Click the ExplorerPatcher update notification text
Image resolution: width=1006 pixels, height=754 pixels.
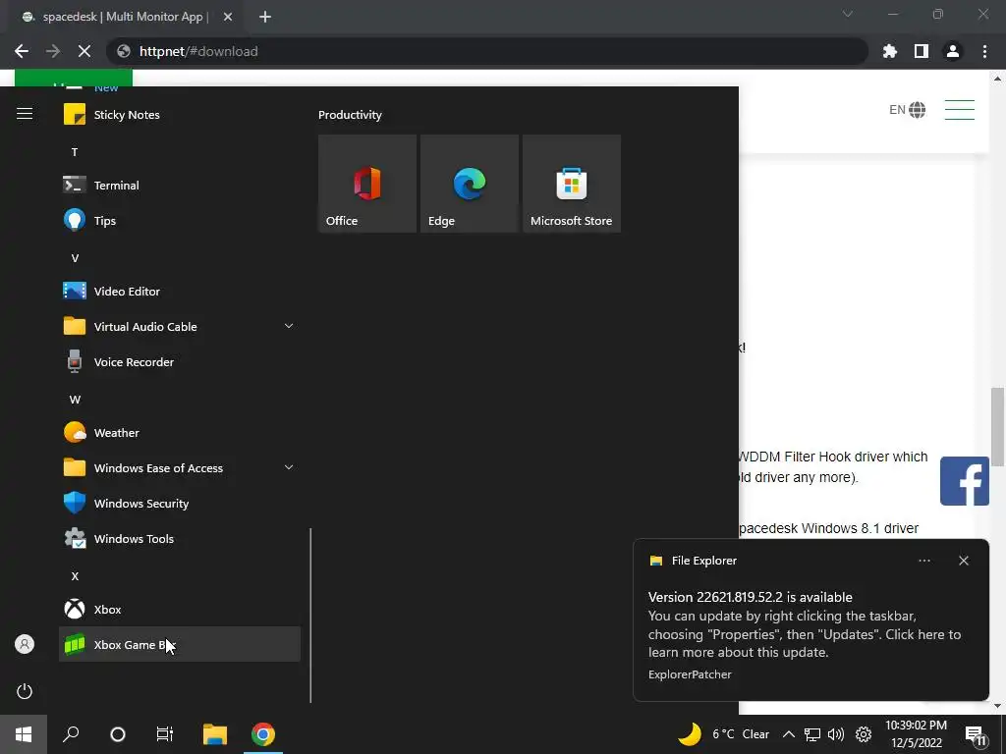805,624
